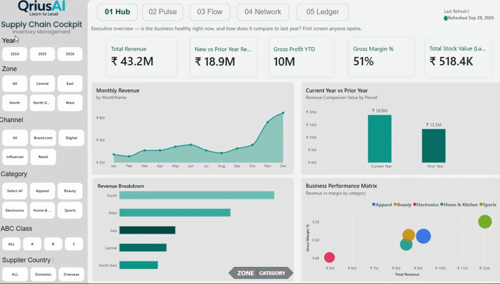
Task: Pick the Home & ... category button
Action: coord(42,210)
